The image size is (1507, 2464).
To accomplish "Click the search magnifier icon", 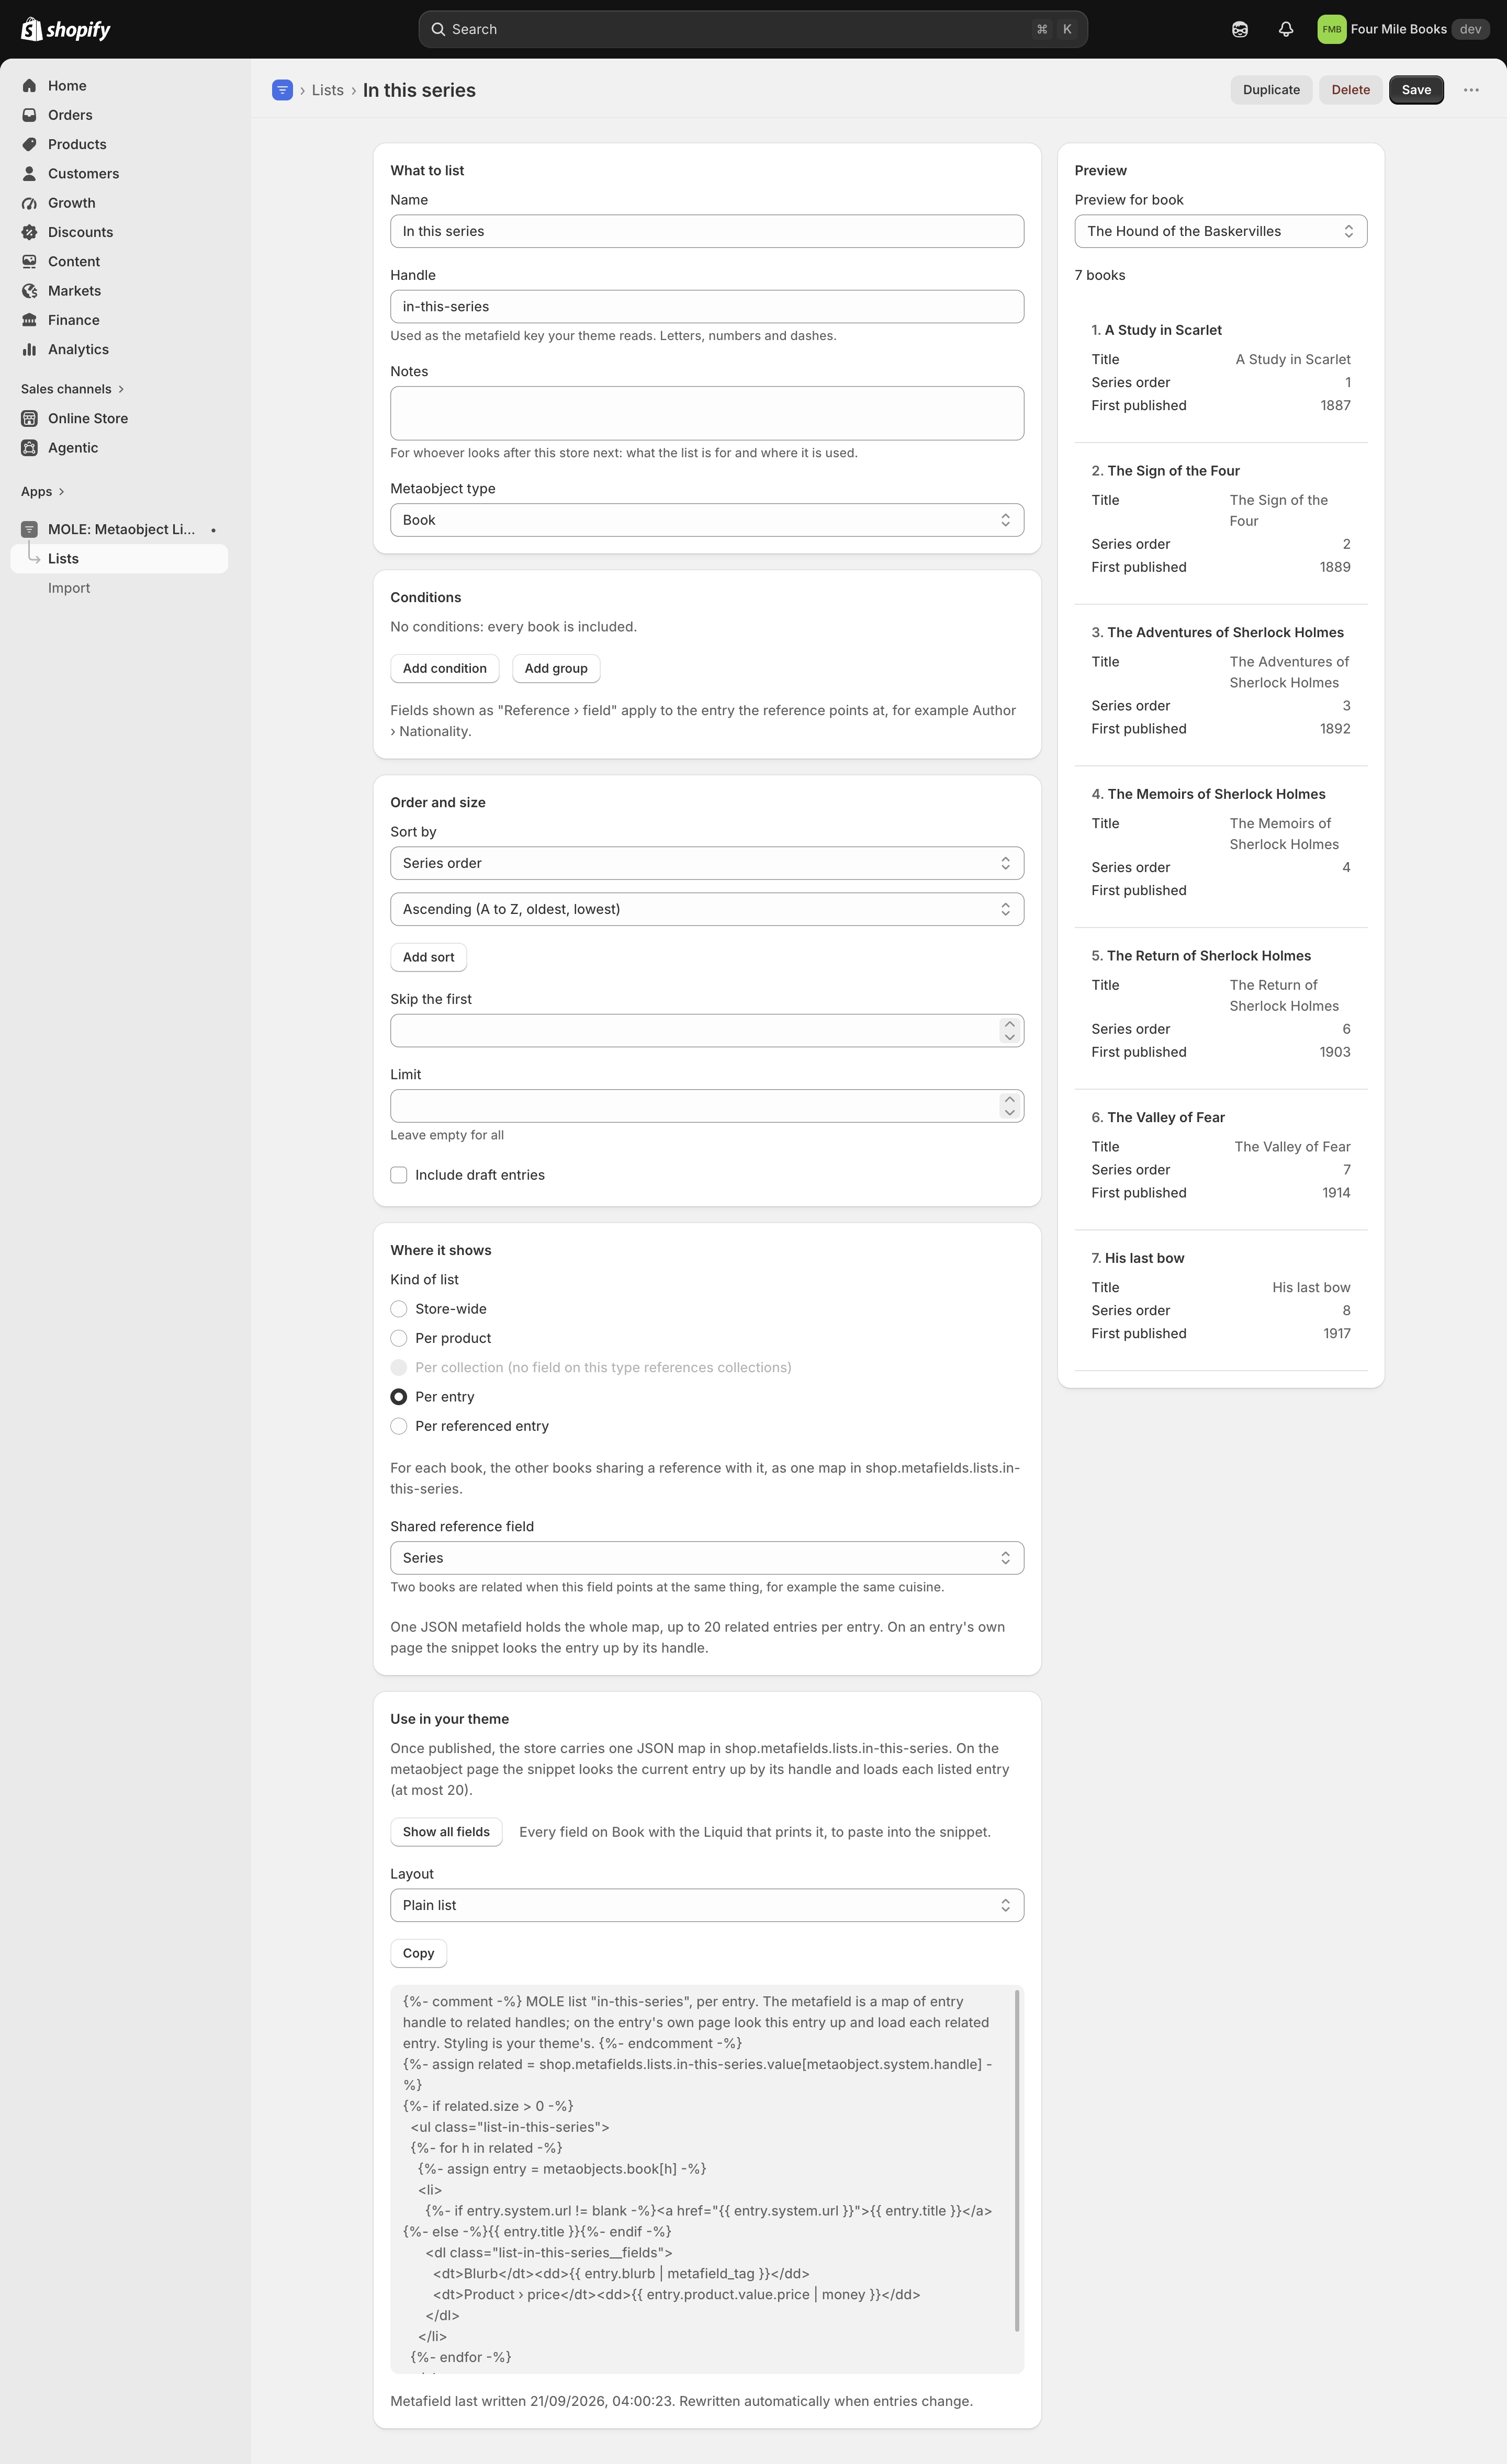I will (438, 29).
